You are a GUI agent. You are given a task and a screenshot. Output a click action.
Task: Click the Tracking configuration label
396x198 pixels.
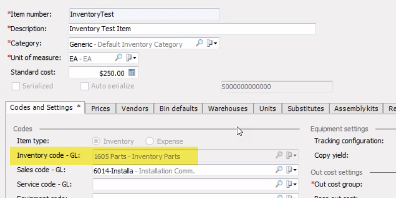pyautogui.click(x=349, y=141)
